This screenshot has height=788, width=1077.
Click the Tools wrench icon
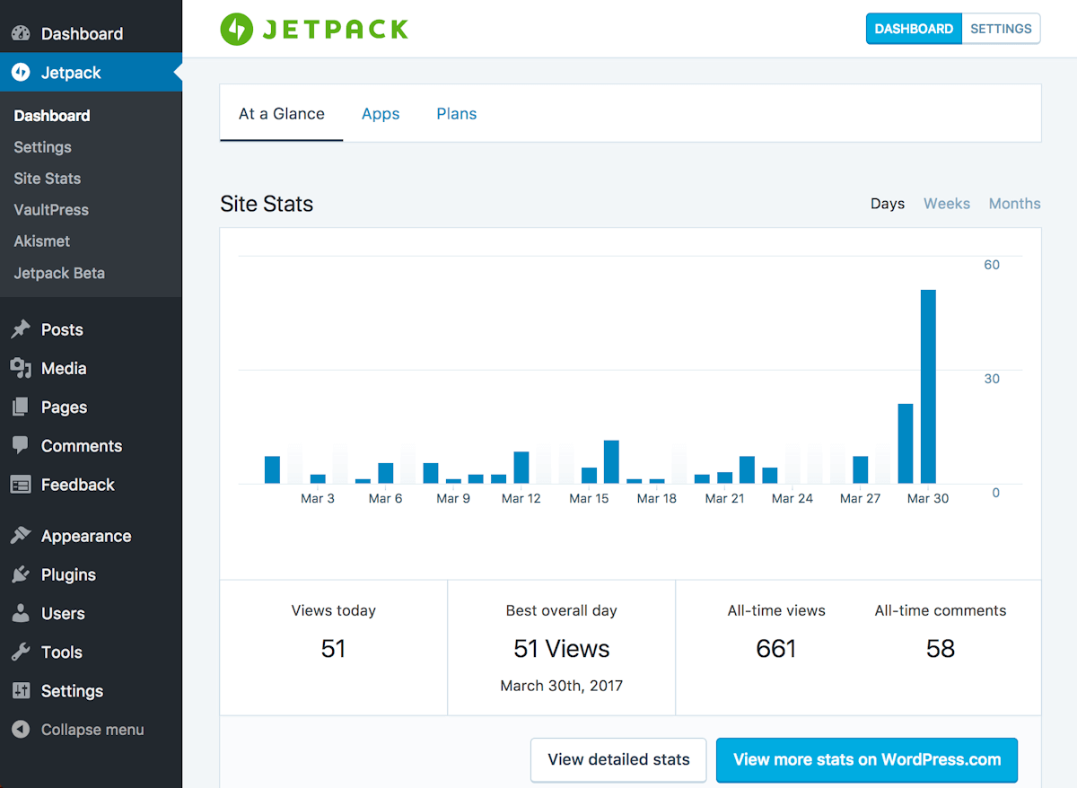tap(21, 652)
